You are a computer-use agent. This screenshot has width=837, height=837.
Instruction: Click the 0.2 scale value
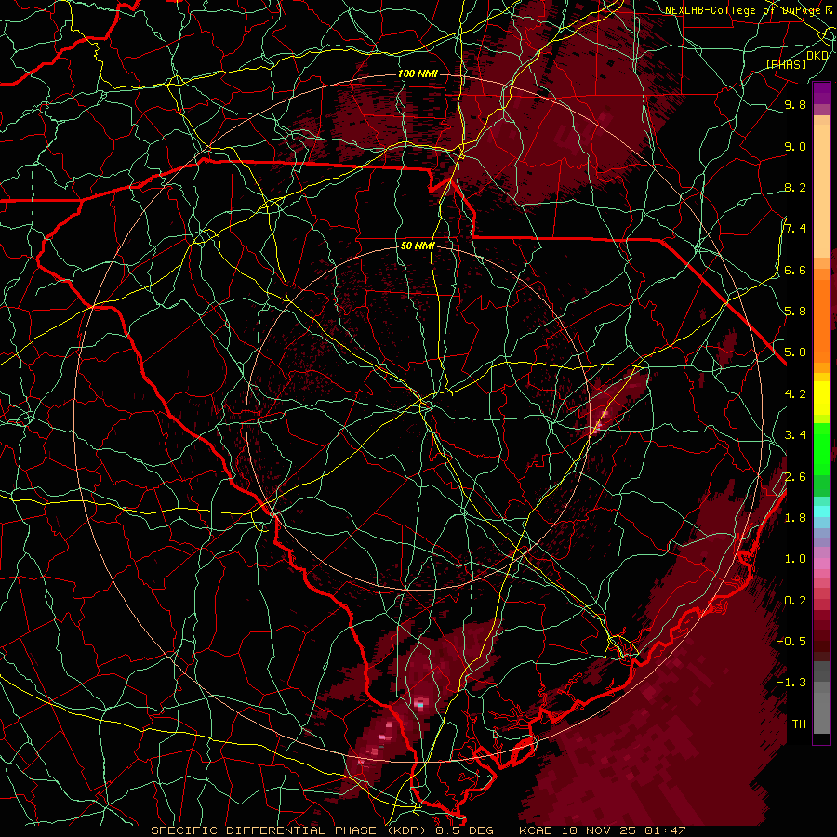pyautogui.click(x=795, y=601)
